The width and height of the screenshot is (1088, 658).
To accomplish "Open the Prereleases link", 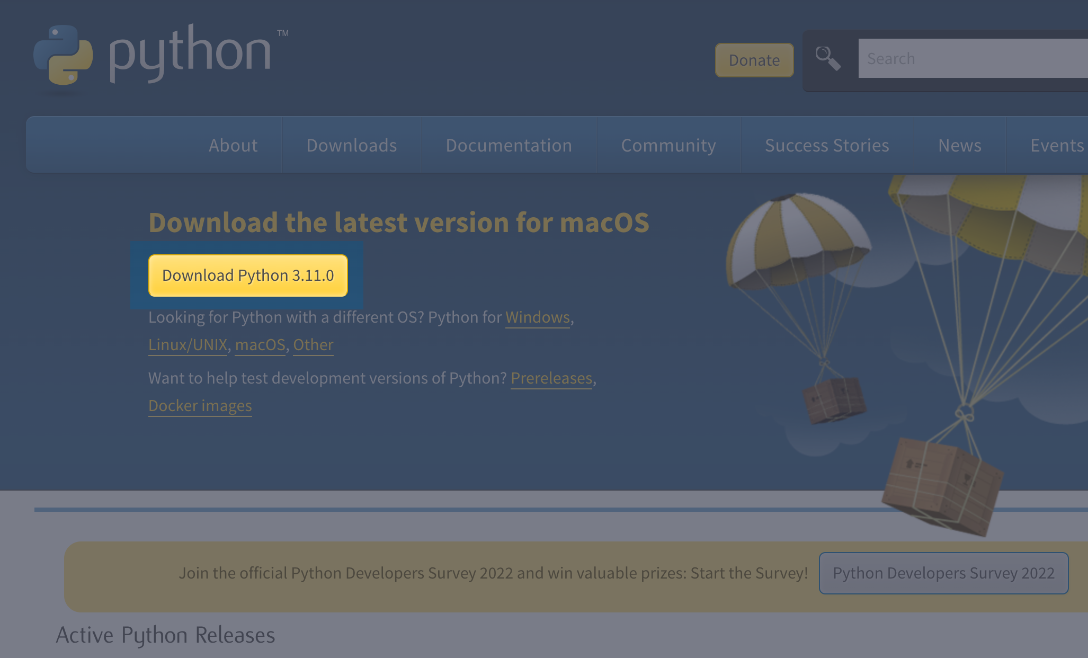I will 551,378.
